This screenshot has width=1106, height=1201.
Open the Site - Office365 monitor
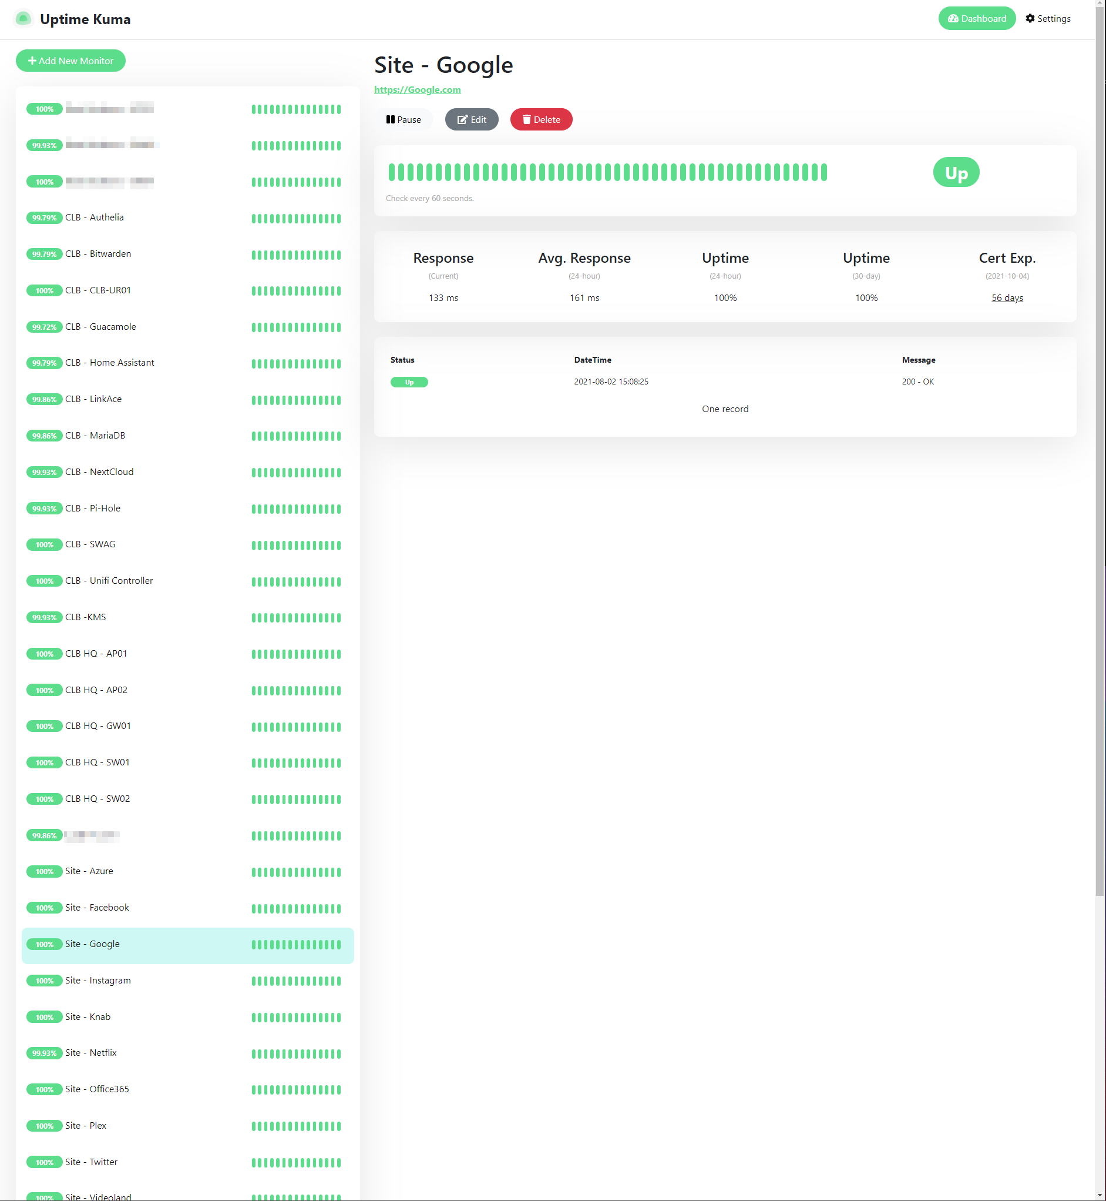tap(188, 1090)
